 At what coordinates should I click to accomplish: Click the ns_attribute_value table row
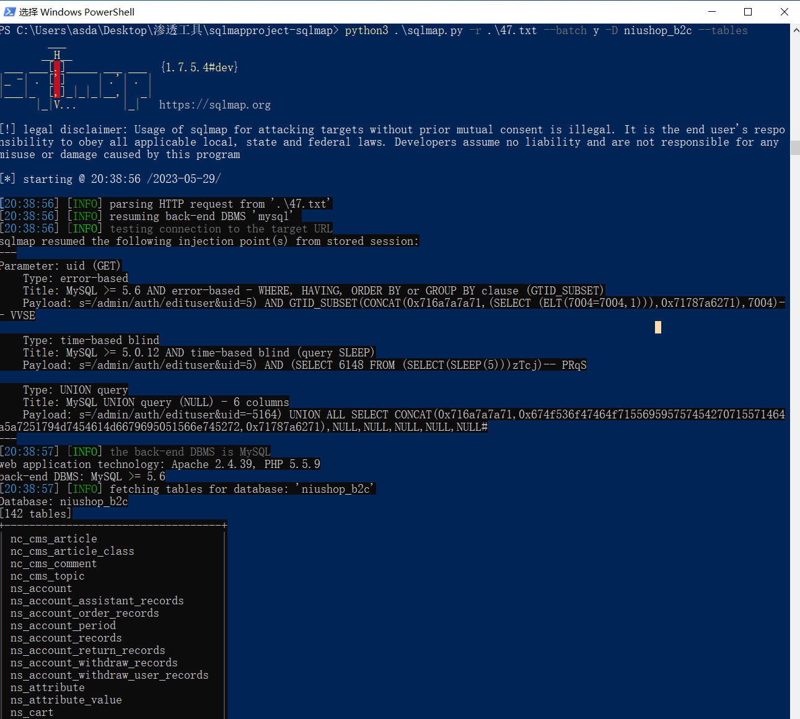pyautogui.click(x=66, y=700)
